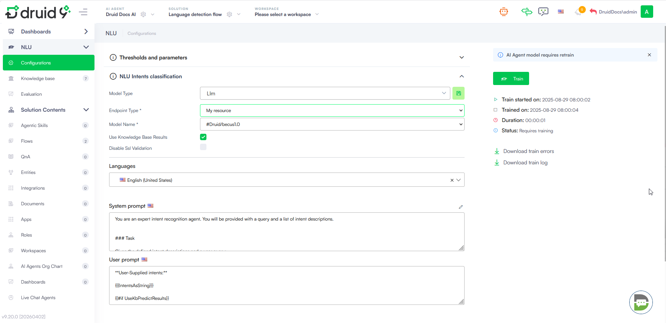Save the model type with green disk icon
Image resolution: width=666 pixels, height=323 pixels.
click(458, 93)
